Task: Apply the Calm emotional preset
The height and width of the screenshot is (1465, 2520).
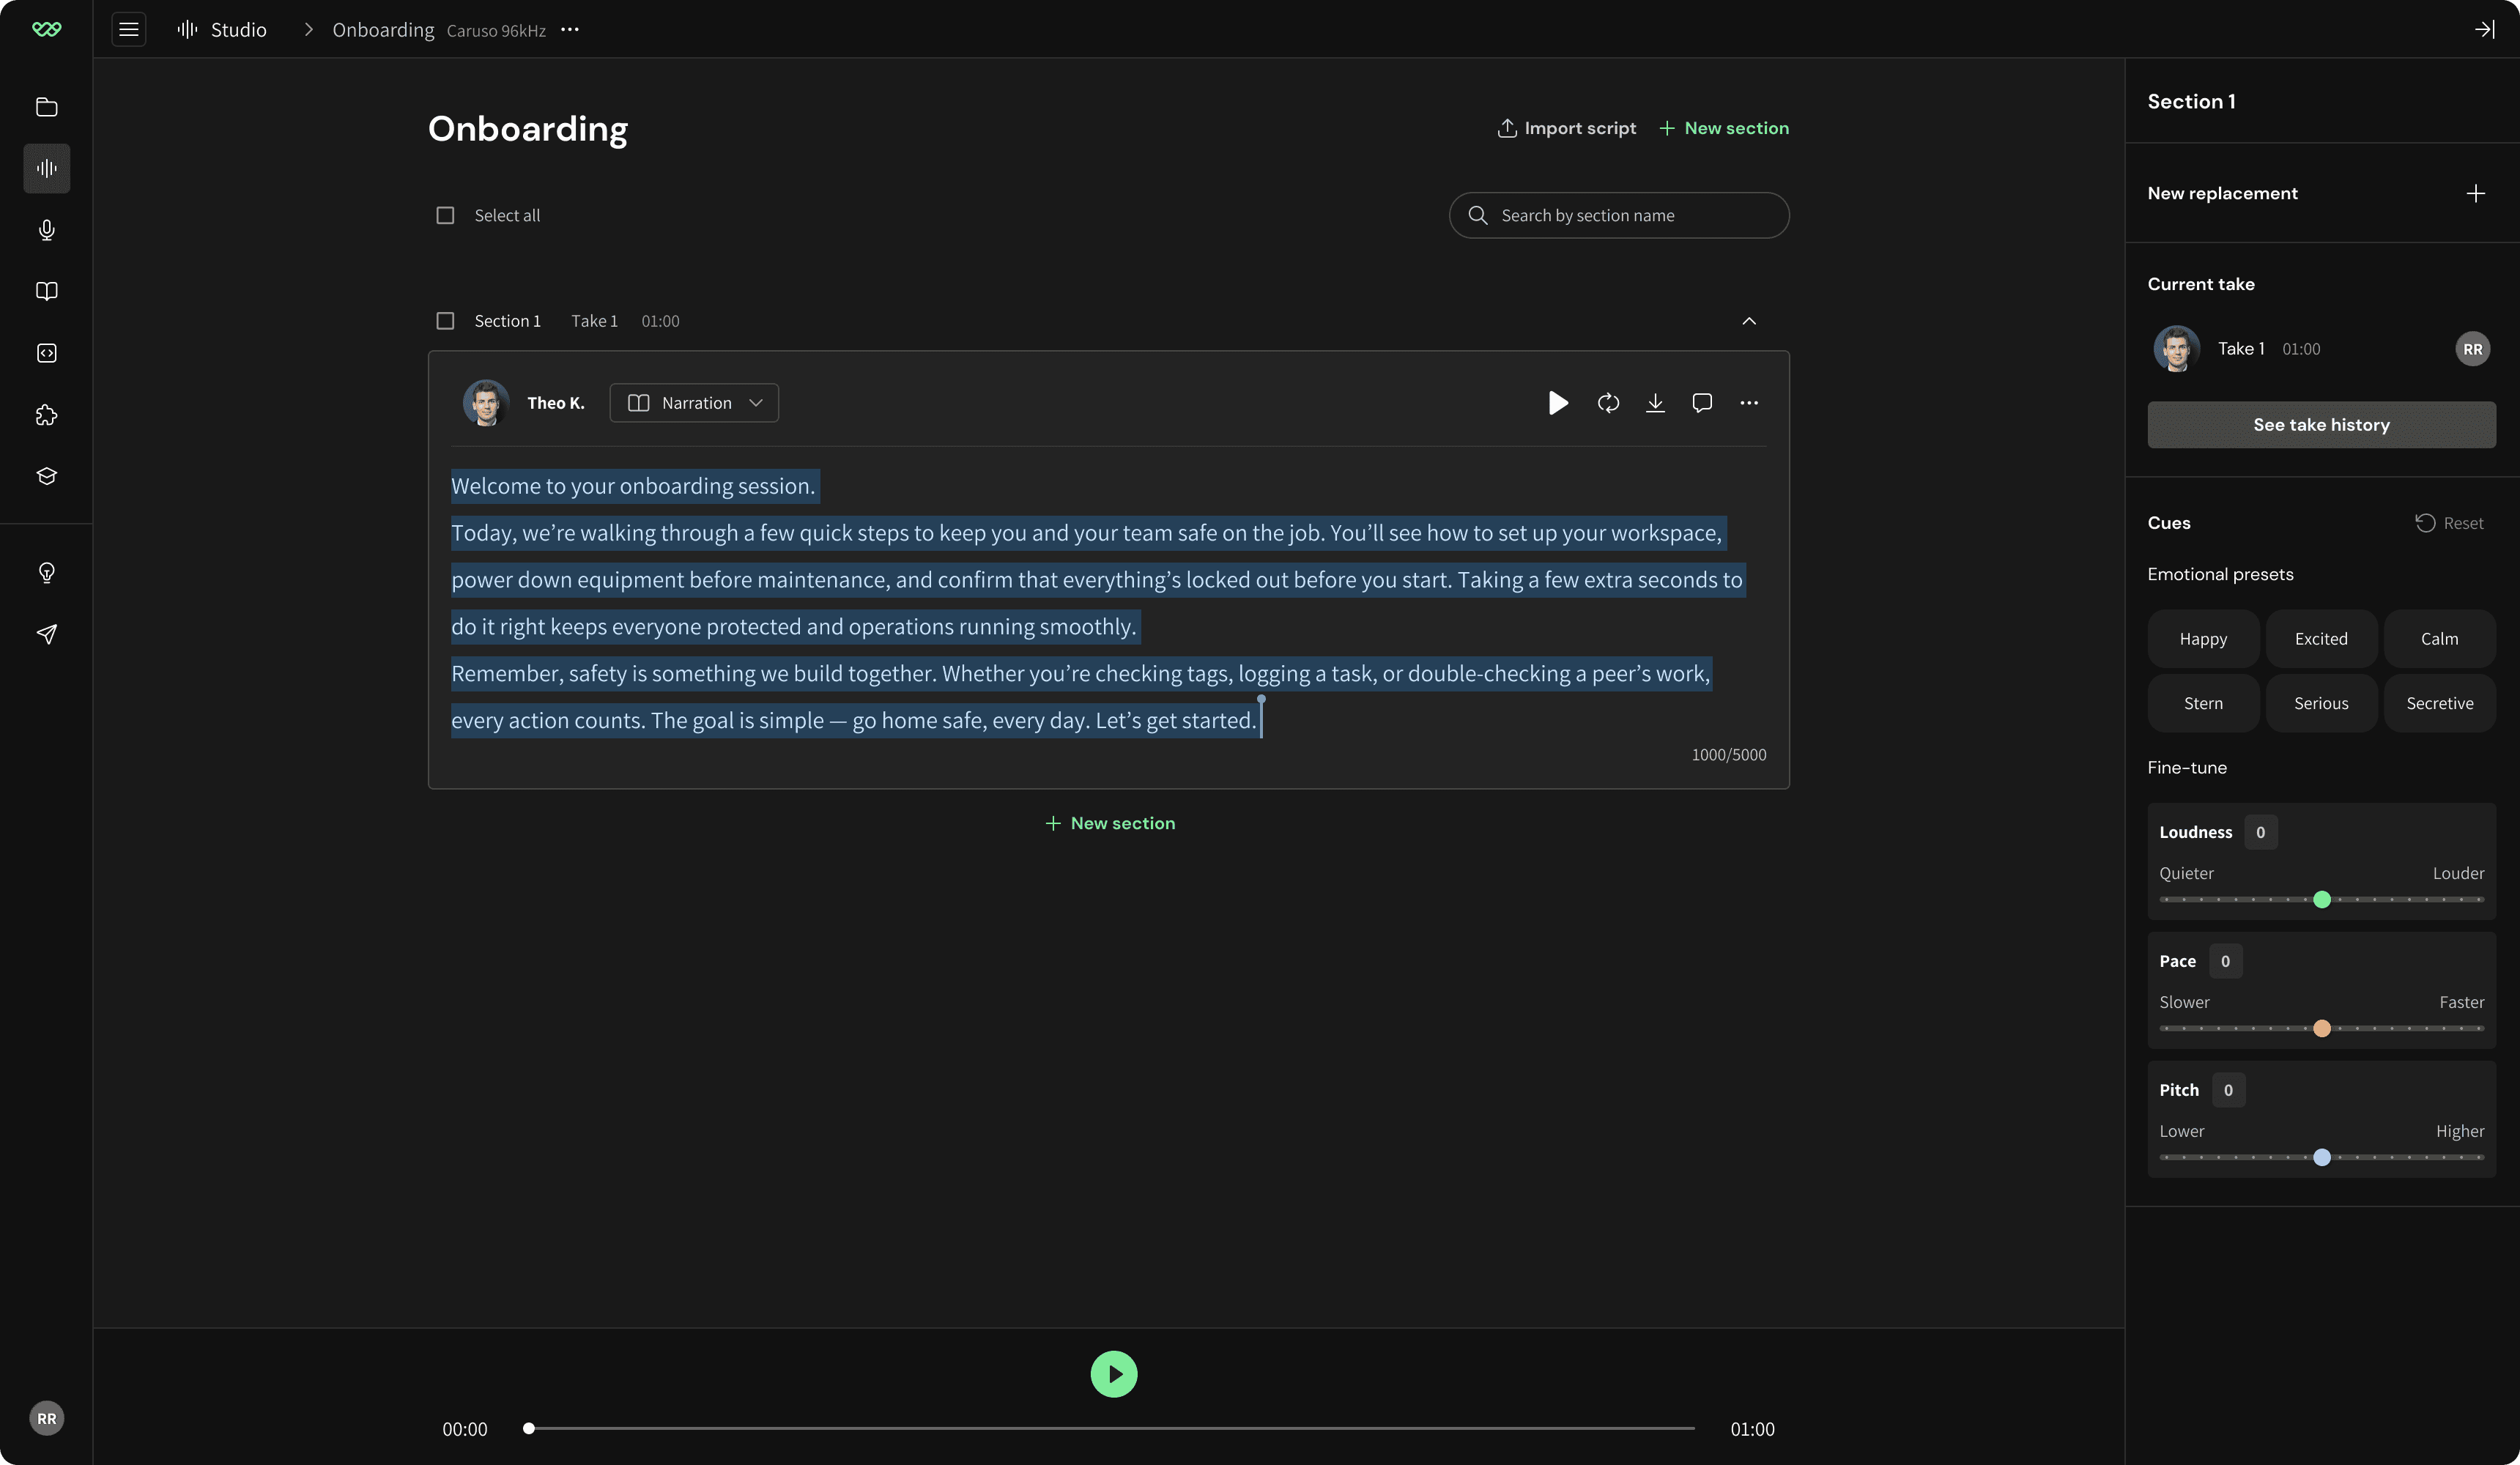Action: click(2438, 639)
